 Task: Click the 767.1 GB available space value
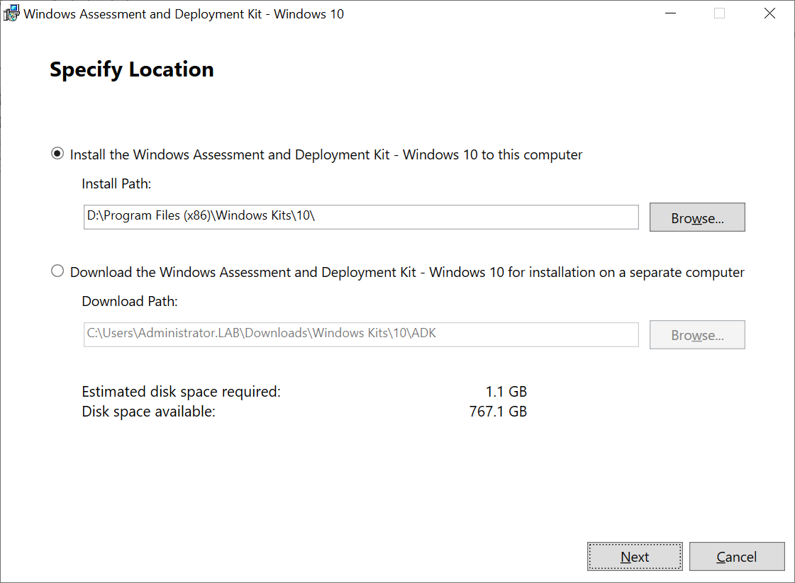tap(498, 411)
